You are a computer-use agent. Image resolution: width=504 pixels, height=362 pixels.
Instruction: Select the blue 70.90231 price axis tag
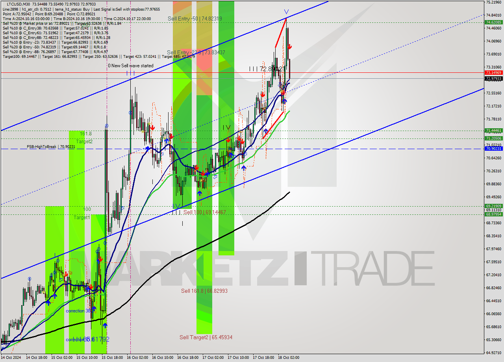pyautogui.click(x=494, y=149)
